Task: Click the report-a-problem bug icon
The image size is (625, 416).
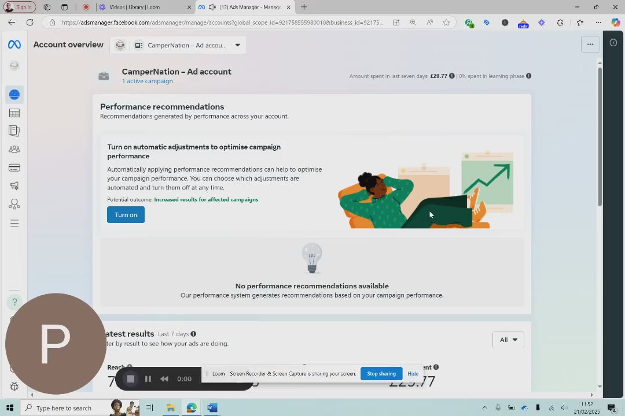Action: click(x=14, y=387)
